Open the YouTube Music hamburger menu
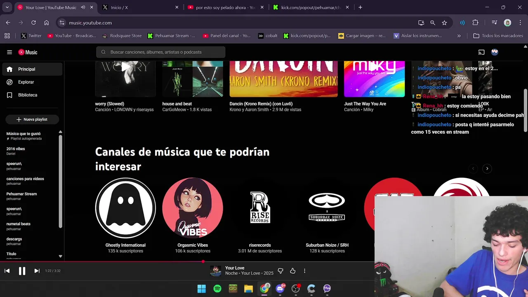 pyautogui.click(x=9, y=52)
